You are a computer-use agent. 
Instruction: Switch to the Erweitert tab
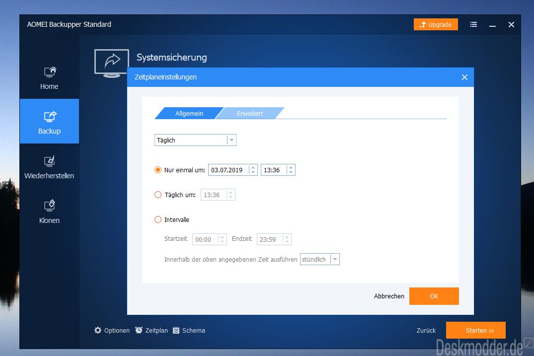(x=250, y=113)
